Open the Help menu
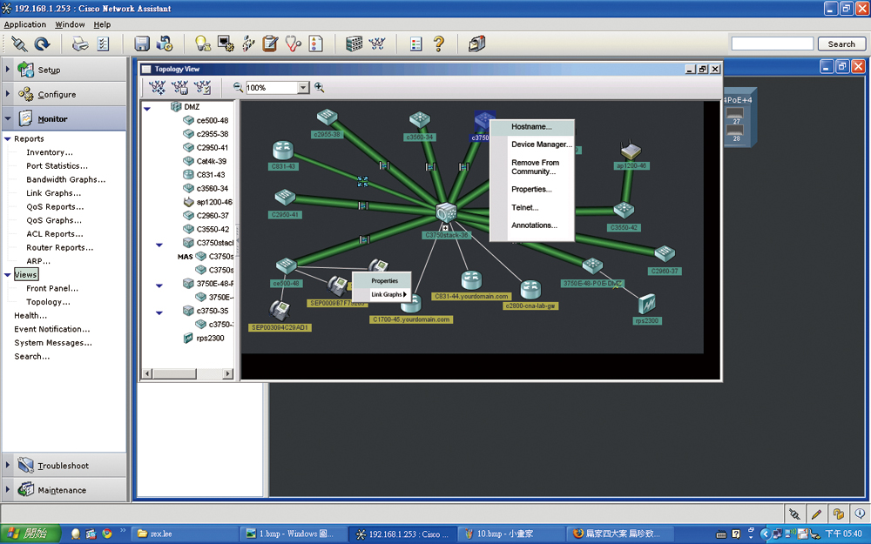Screen dimensions: 871x544 102,24
